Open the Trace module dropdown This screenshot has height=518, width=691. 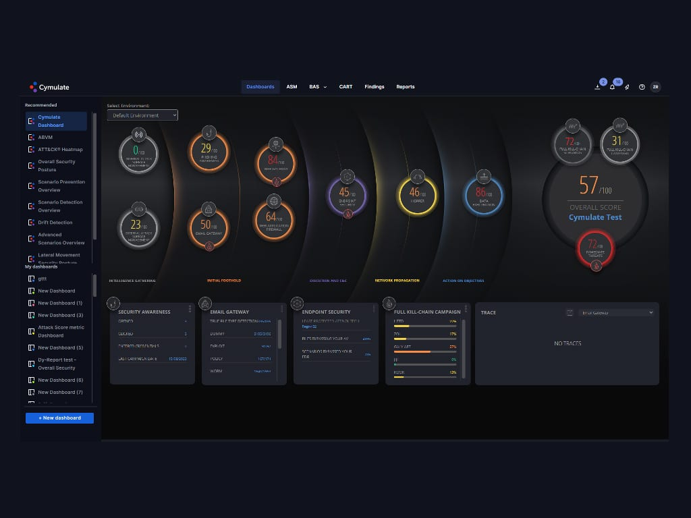(x=617, y=313)
